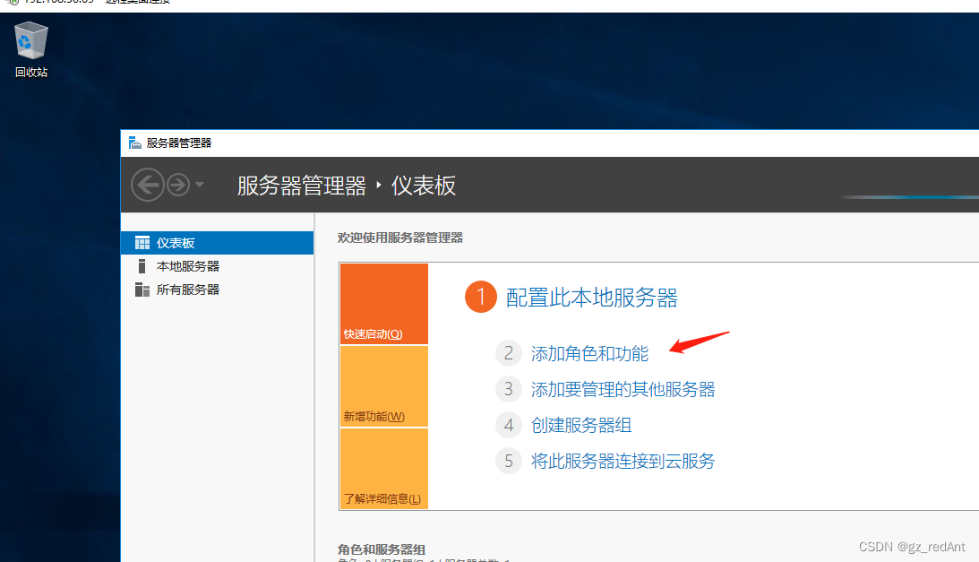The width and height of the screenshot is (979, 562).
Task: Click the 服务器管理器 breadcrumb text
Action: coord(302,186)
